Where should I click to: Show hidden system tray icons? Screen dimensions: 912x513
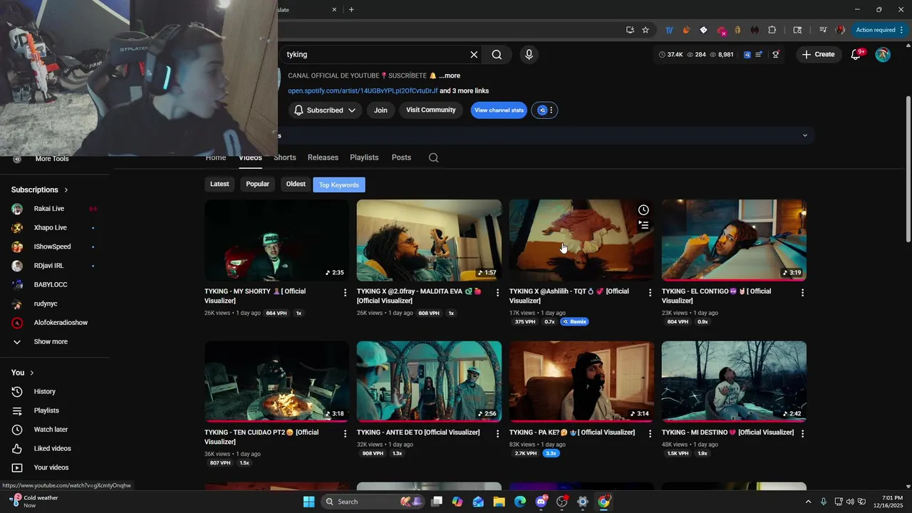coord(808,502)
